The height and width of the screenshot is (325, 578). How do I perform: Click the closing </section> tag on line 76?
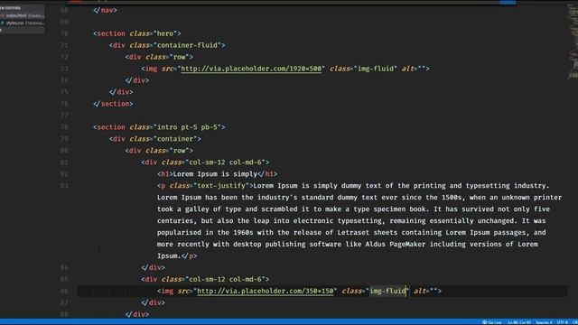tap(113, 104)
